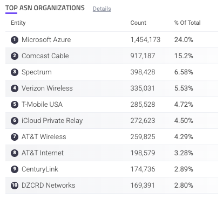Click rank 6 badge beside iCloud Private Relay
Image resolution: width=223 pixels, height=199 pixels.
click(x=15, y=121)
